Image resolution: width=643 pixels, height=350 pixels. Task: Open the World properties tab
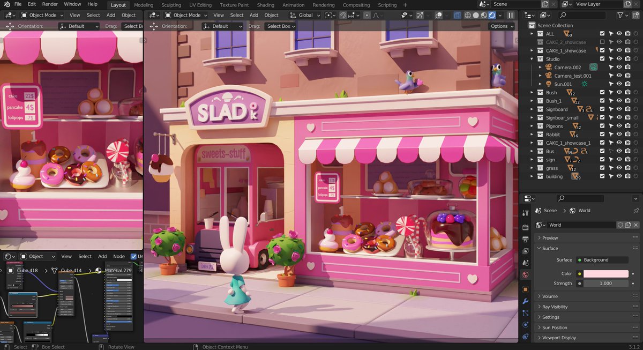(x=525, y=274)
